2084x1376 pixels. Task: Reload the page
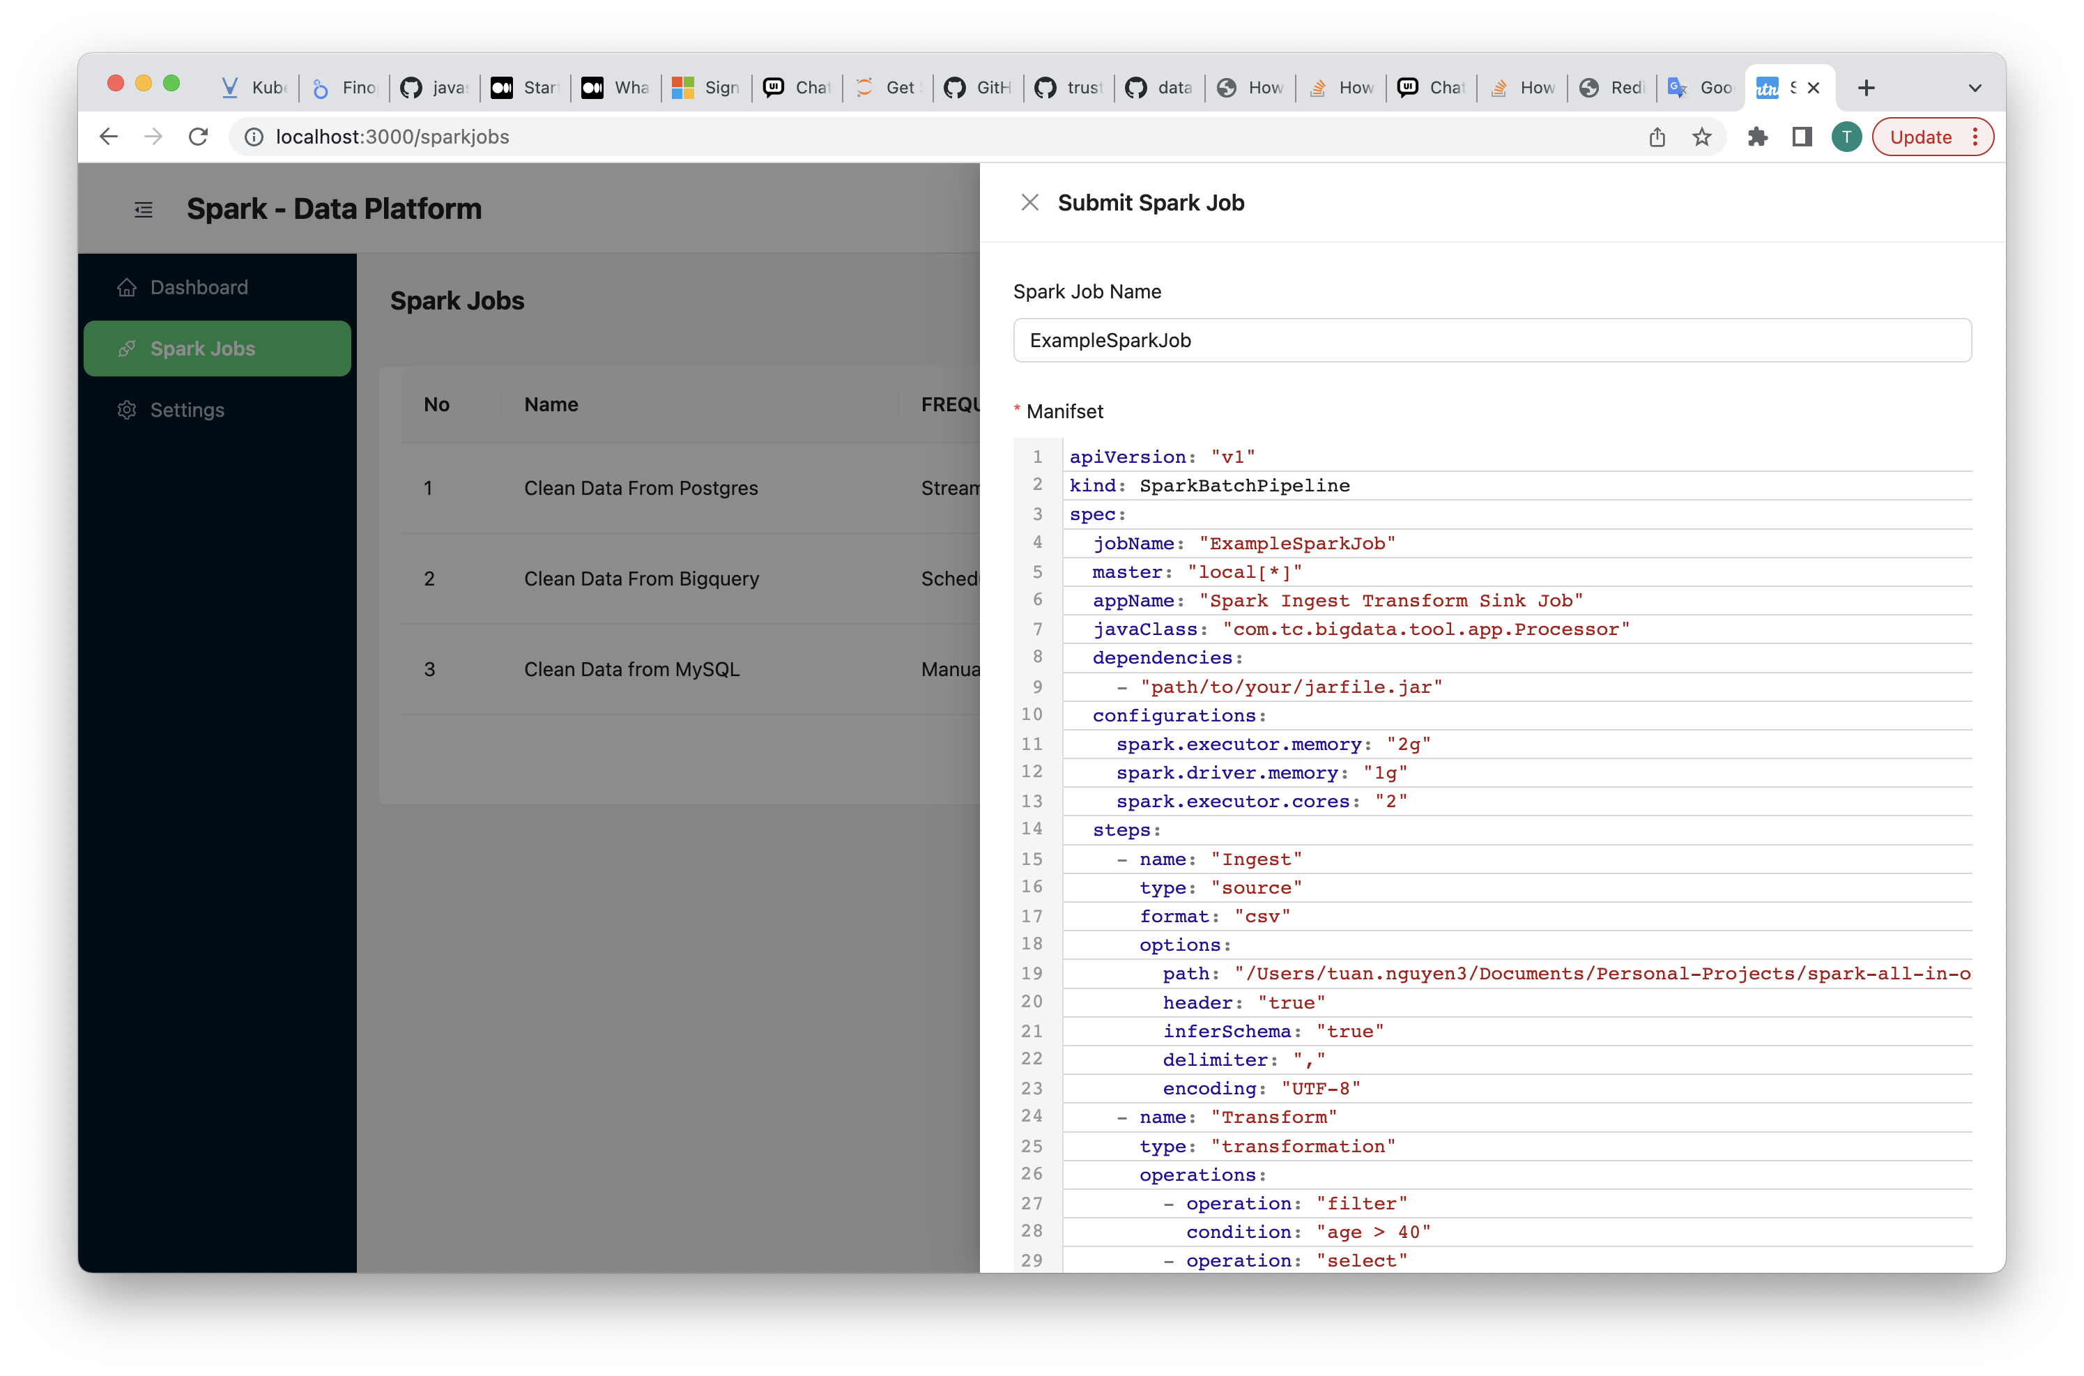[199, 137]
